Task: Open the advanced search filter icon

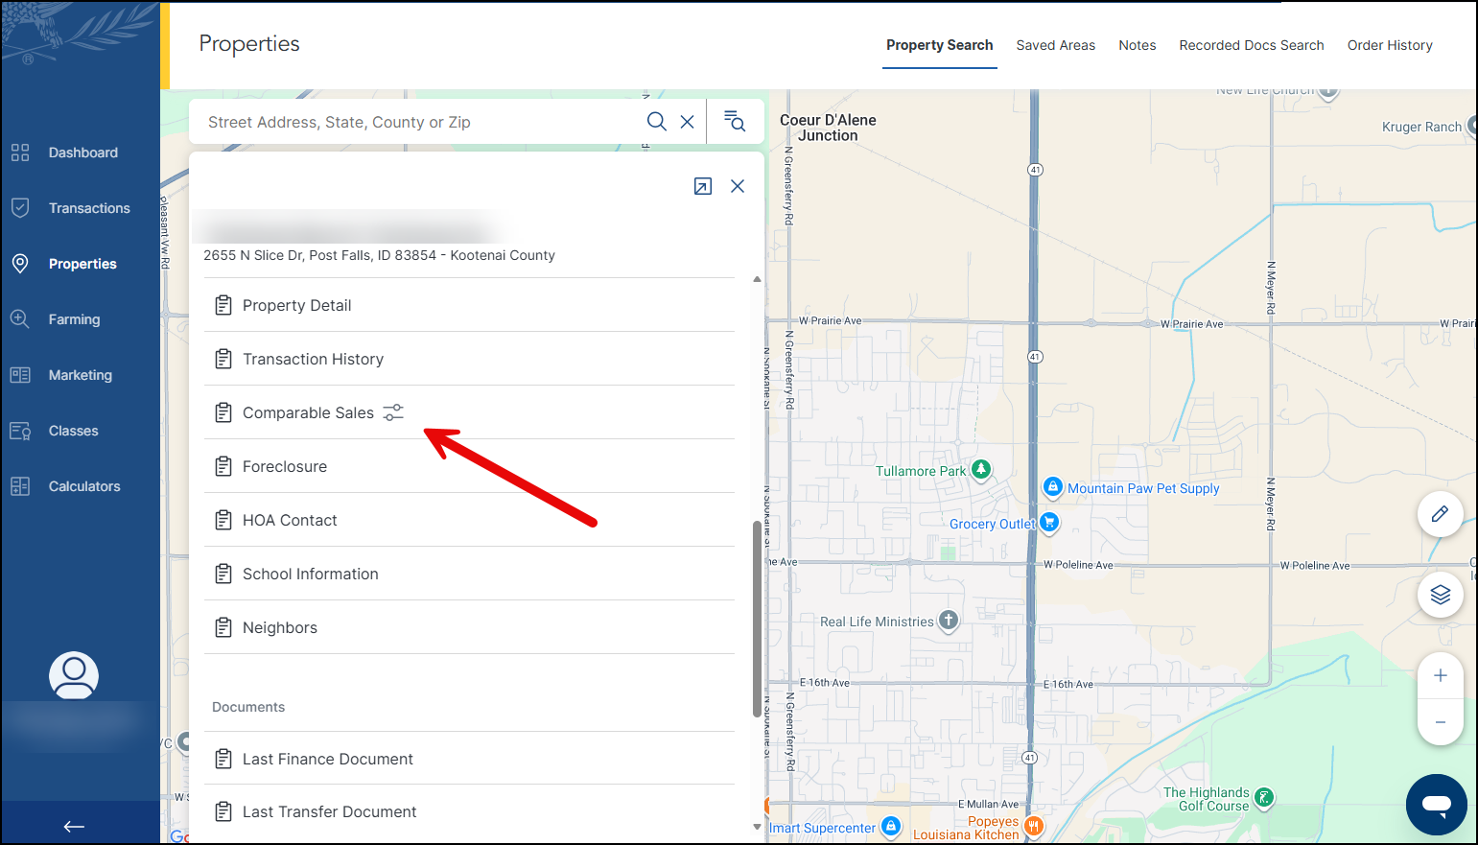Action: (735, 122)
